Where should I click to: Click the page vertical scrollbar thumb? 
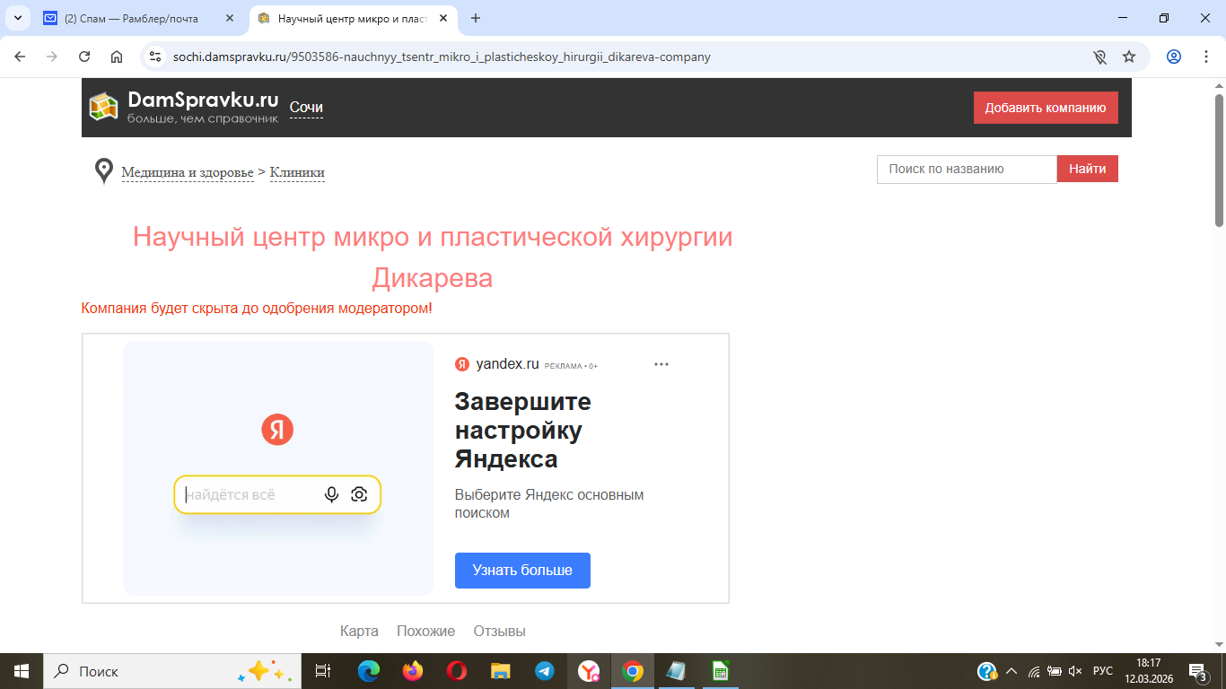(x=1219, y=160)
